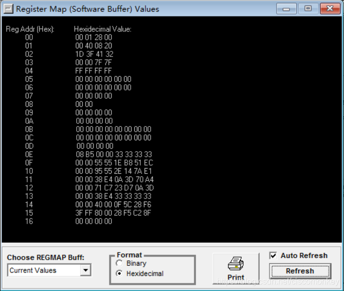Select the Binary format radio button

(x=119, y=263)
